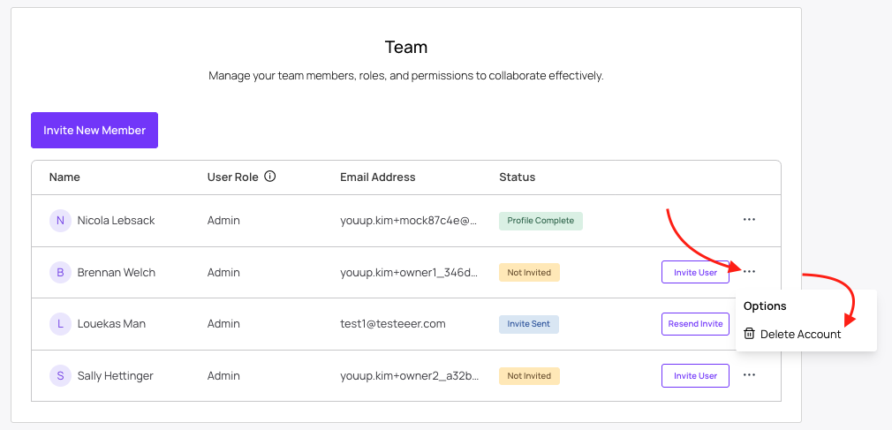Click Admin role for Nicola Lebsack
Image resolution: width=892 pixels, height=430 pixels.
(223, 221)
